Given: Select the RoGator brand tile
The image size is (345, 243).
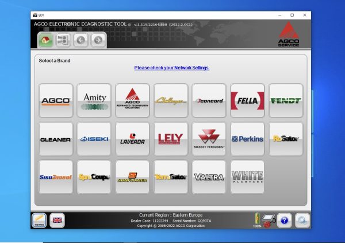Looking at the screenshot, I should click(286, 139).
